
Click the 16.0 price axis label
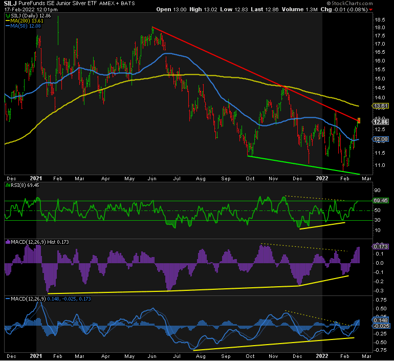[x=380, y=61]
